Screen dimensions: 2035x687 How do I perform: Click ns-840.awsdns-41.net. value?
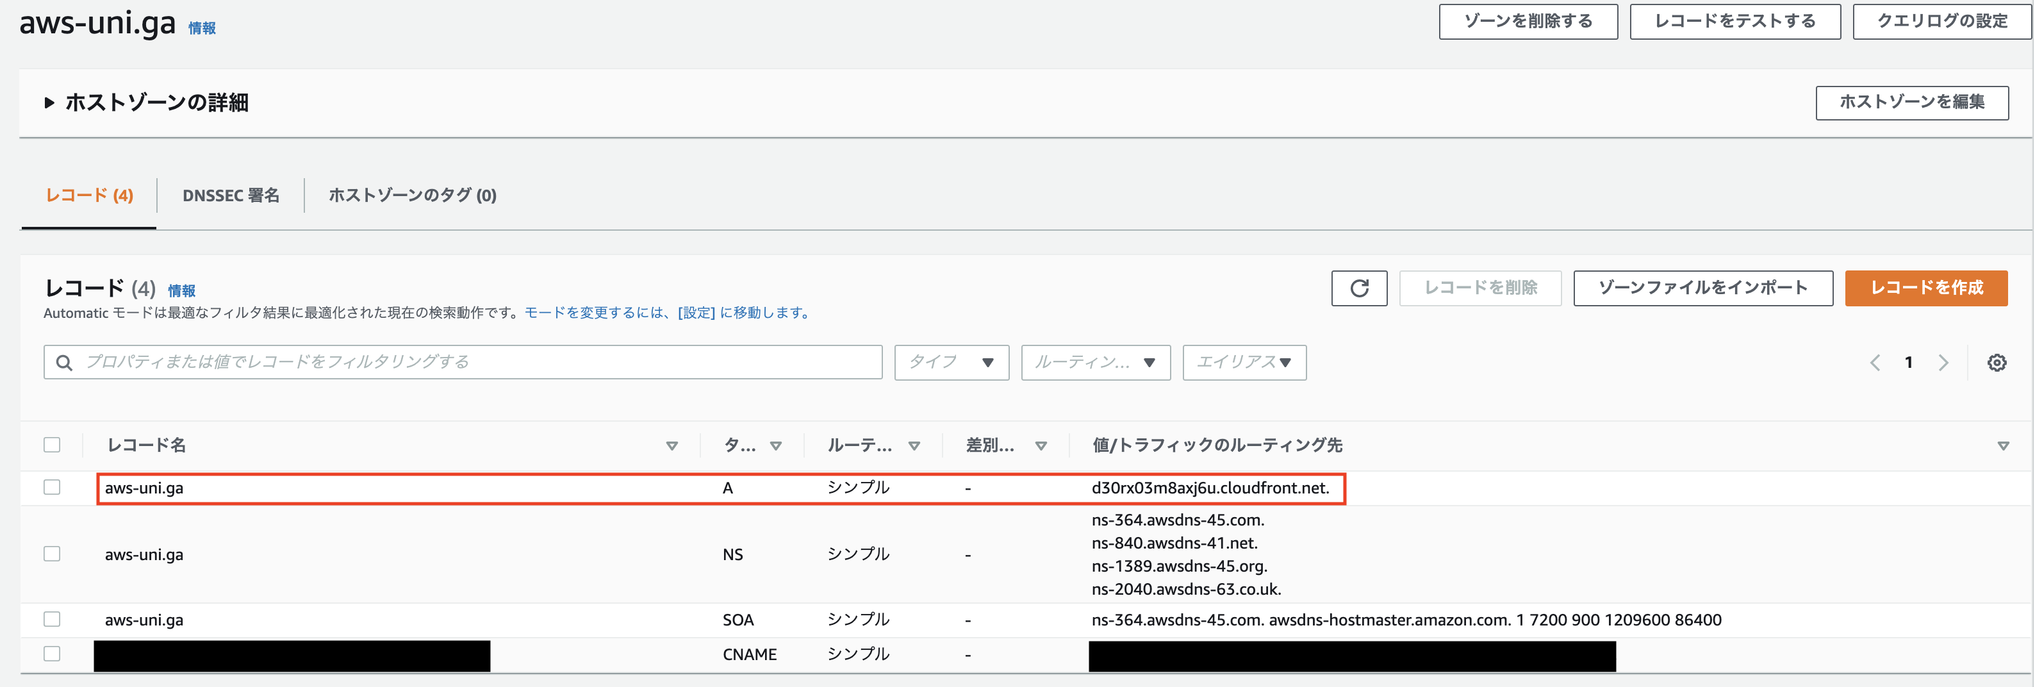coord(1174,543)
